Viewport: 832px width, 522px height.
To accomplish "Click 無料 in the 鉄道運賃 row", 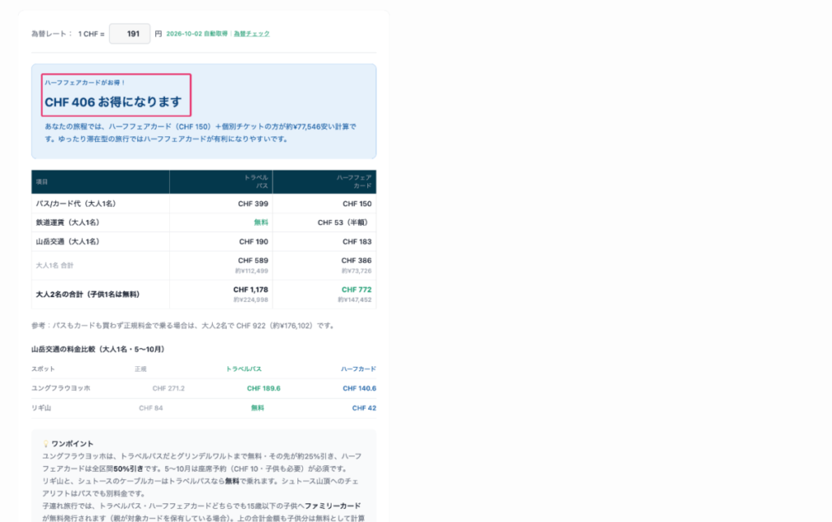I will pyautogui.click(x=261, y=222).
